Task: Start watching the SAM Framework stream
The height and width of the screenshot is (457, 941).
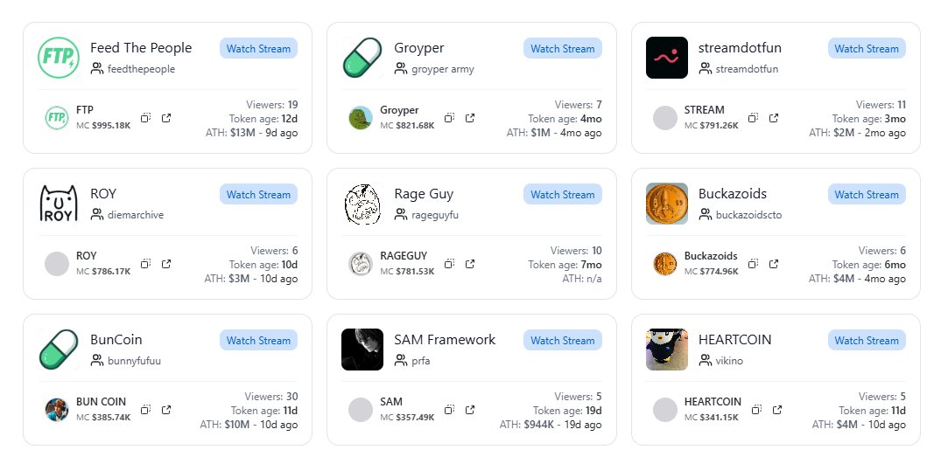Action: pyautogui.click(x=562, y=341)
